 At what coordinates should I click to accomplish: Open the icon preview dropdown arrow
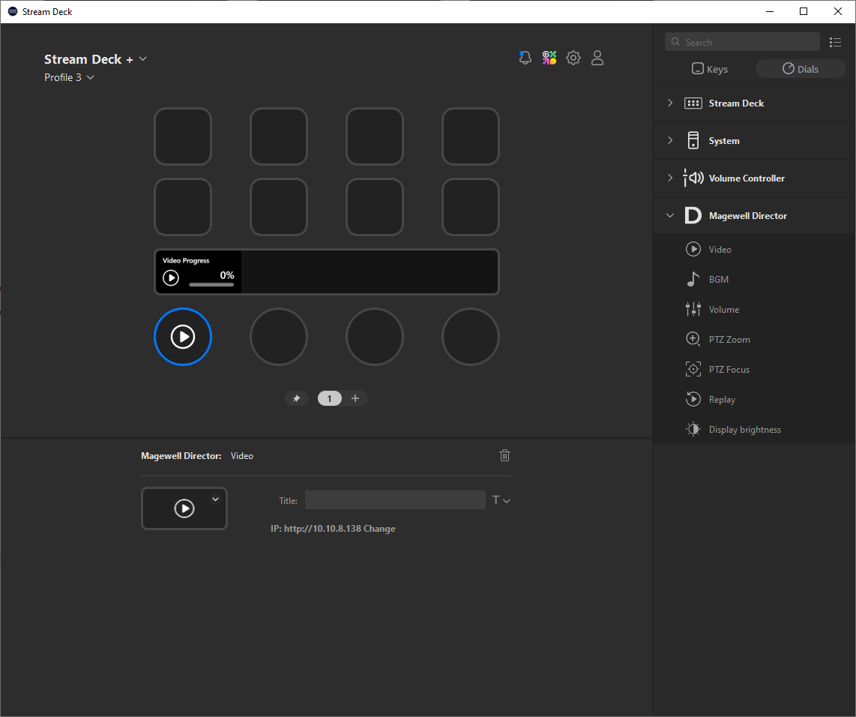point(216,499)
